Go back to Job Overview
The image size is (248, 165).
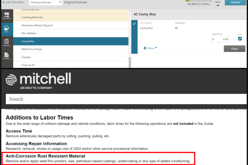[x=13, y=2]
